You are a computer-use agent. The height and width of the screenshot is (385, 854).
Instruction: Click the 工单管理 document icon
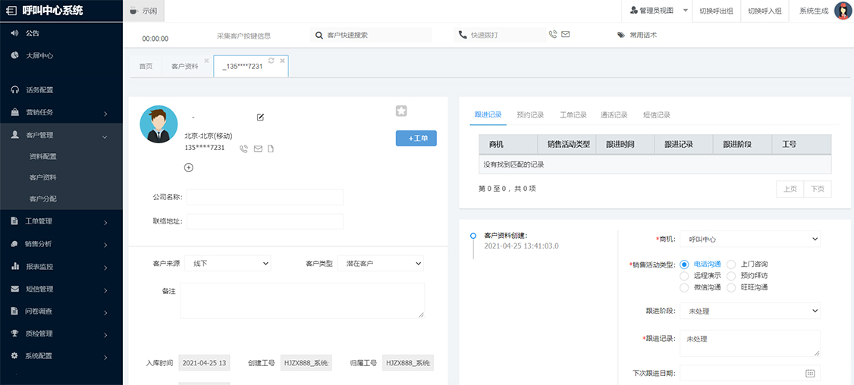(14, 221)
